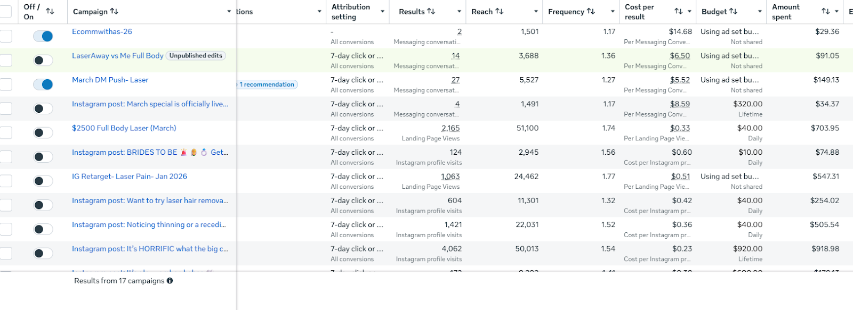Turn off the Ecommwithas-26 campaign toggle
The width and height of the screenshot is (853, 310).
[43, 36]
